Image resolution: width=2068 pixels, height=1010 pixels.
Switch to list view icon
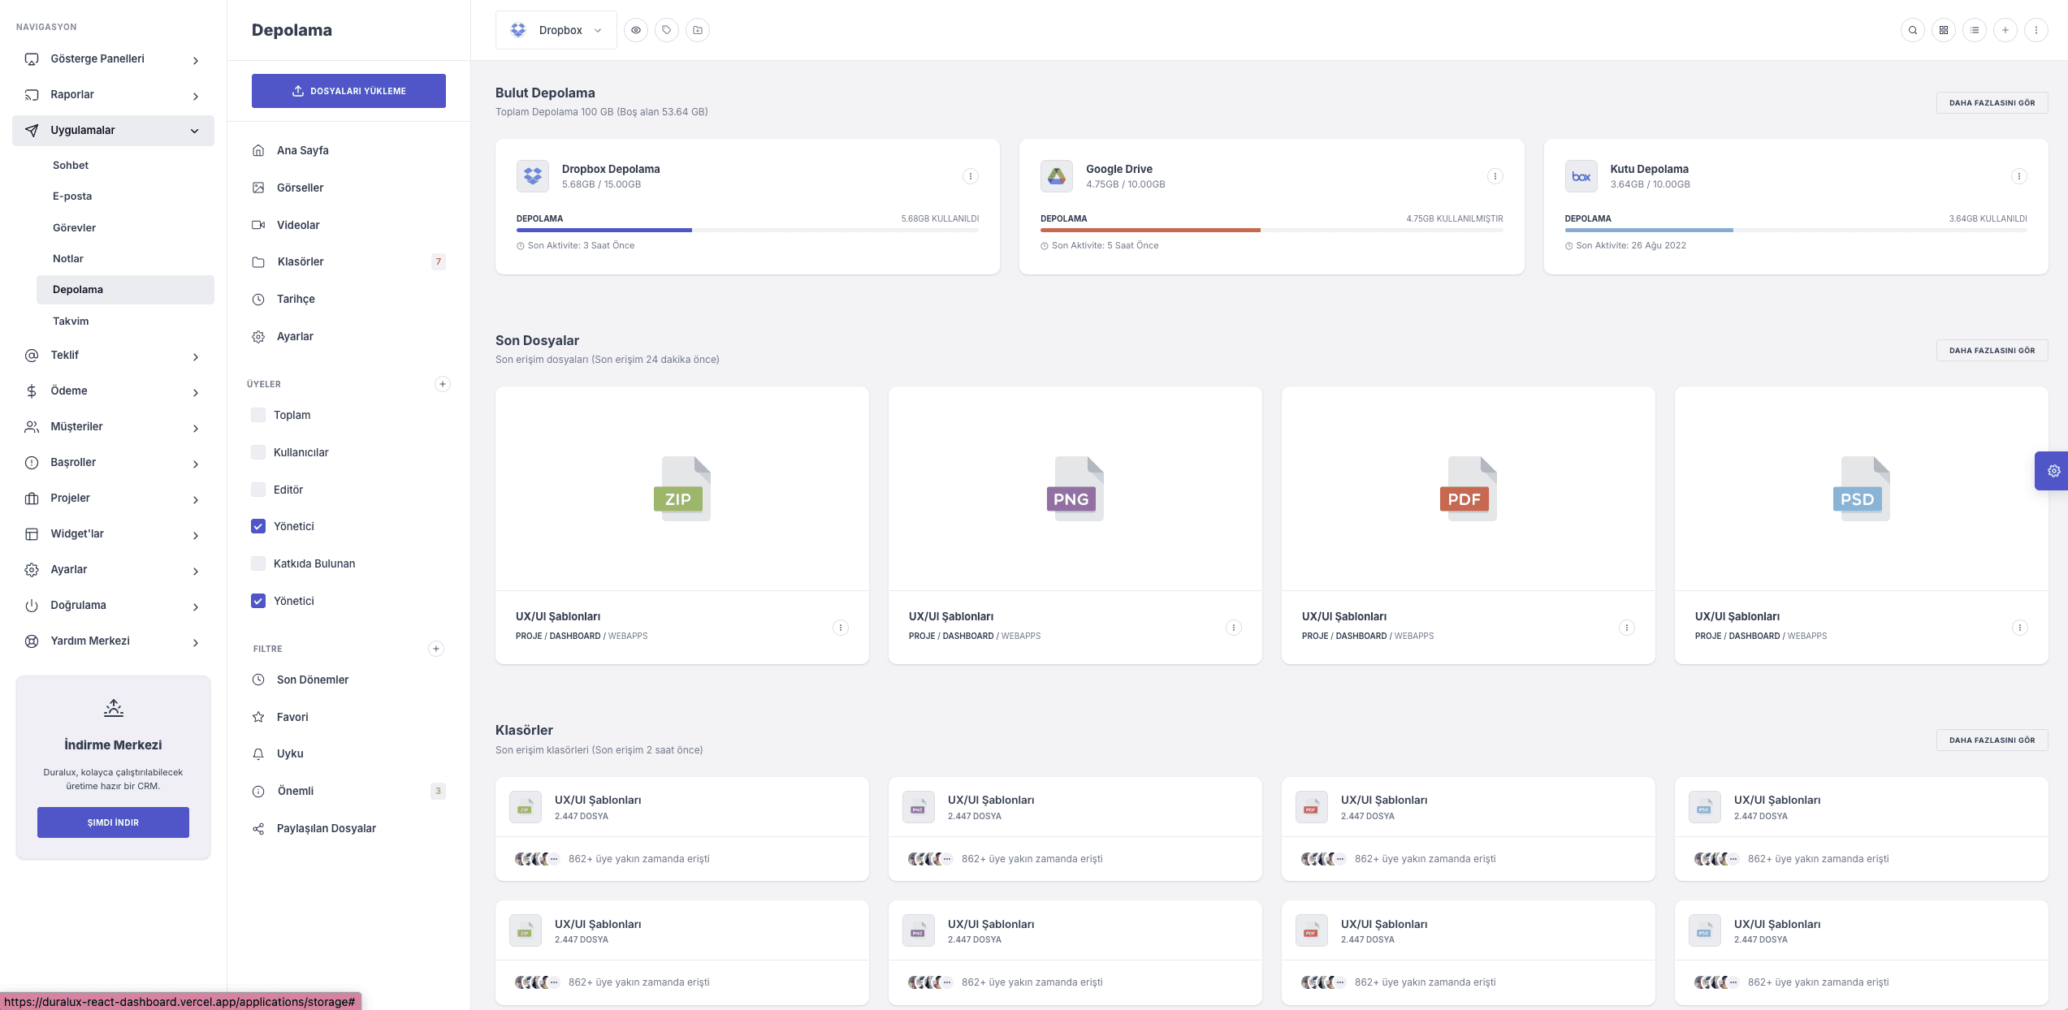point(1975,30)
